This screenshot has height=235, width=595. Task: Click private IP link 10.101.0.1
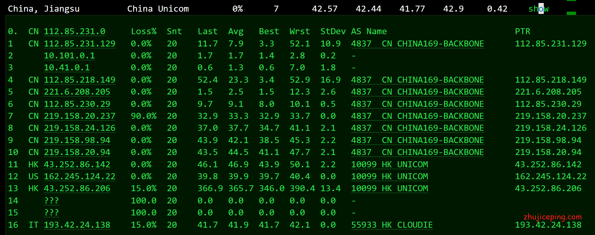[69, 56]
